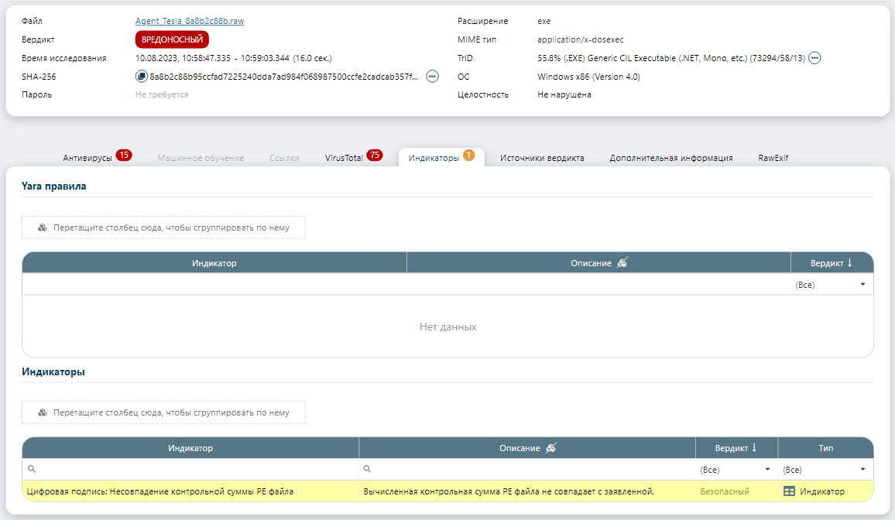Click the ellipsis button after the SHA-256 hash
Screen dimensions: 895x520
(x=432, y=77)
